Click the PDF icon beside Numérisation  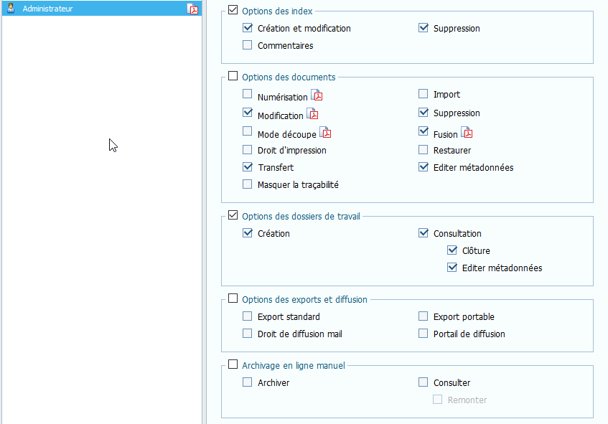(x=317, y=95)
